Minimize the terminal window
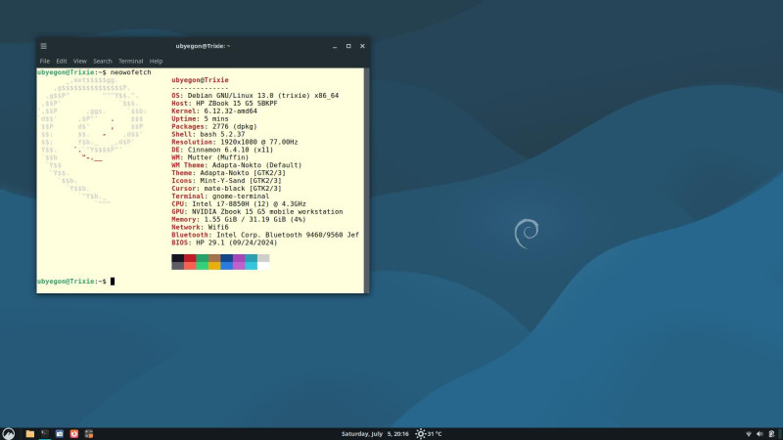Screen dimensions: 783x440 (335, 46)
